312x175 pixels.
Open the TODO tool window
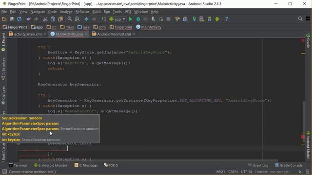tap(111, 165)
